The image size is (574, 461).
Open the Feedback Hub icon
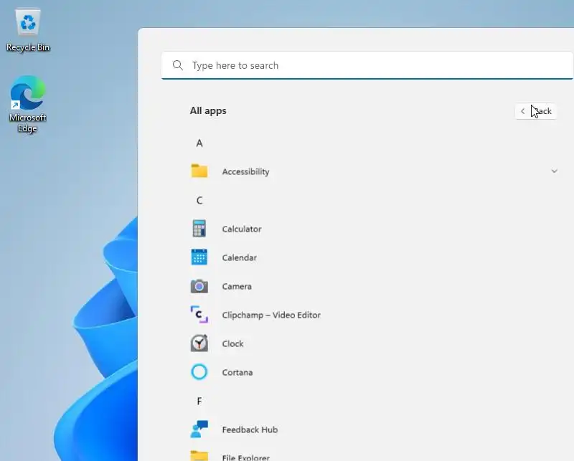click(199, 429)
